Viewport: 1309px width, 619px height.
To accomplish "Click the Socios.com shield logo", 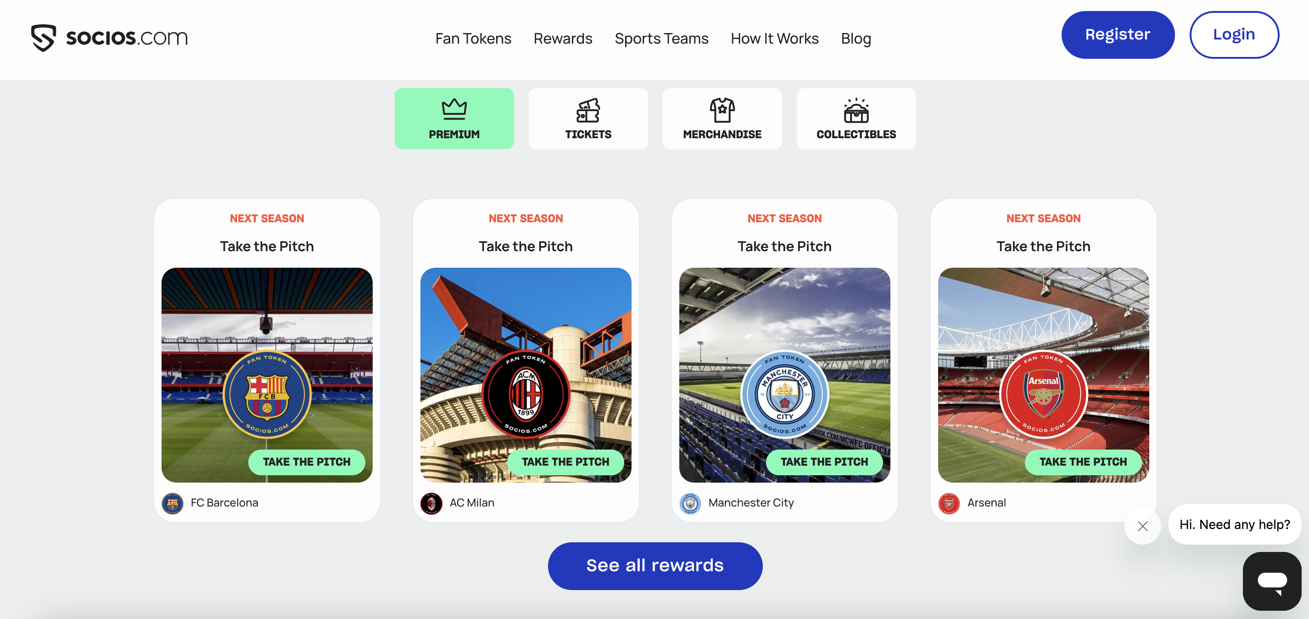I will pyautogui.click(x=43, y=38).
